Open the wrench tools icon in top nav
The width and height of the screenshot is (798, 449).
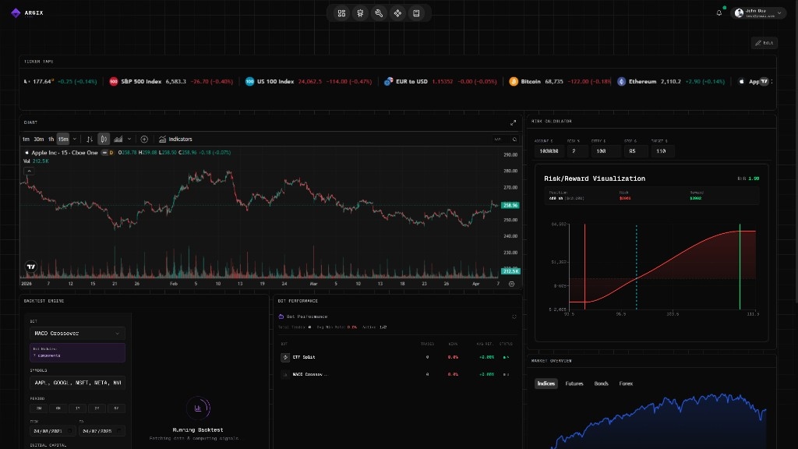[x=379, y=13]
